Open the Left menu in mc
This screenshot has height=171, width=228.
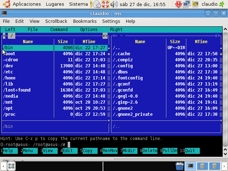click(10, 30)
